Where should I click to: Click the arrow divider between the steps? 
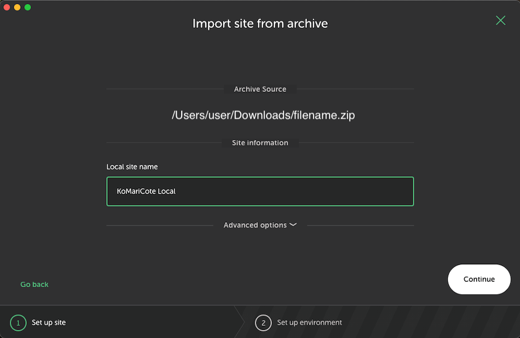coord(240,322)
